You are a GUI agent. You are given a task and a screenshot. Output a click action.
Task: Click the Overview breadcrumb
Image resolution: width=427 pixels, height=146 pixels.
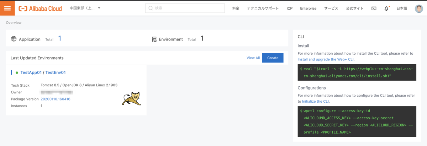pyautogui.click(x=14, y=22)
